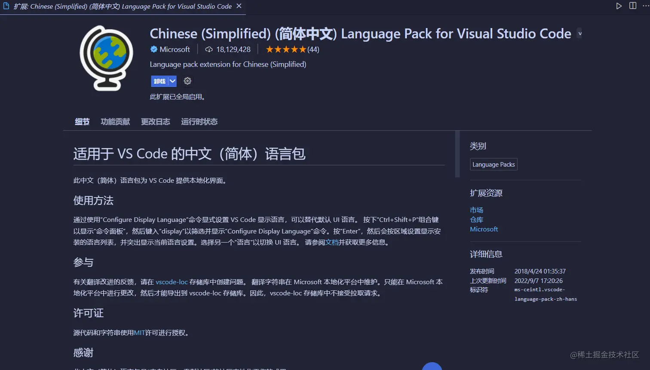650x370 pixels.
Task: Click the ms-ceintl.vscode-language-pack-zh-hans identifier
Action: coord(546,294)
